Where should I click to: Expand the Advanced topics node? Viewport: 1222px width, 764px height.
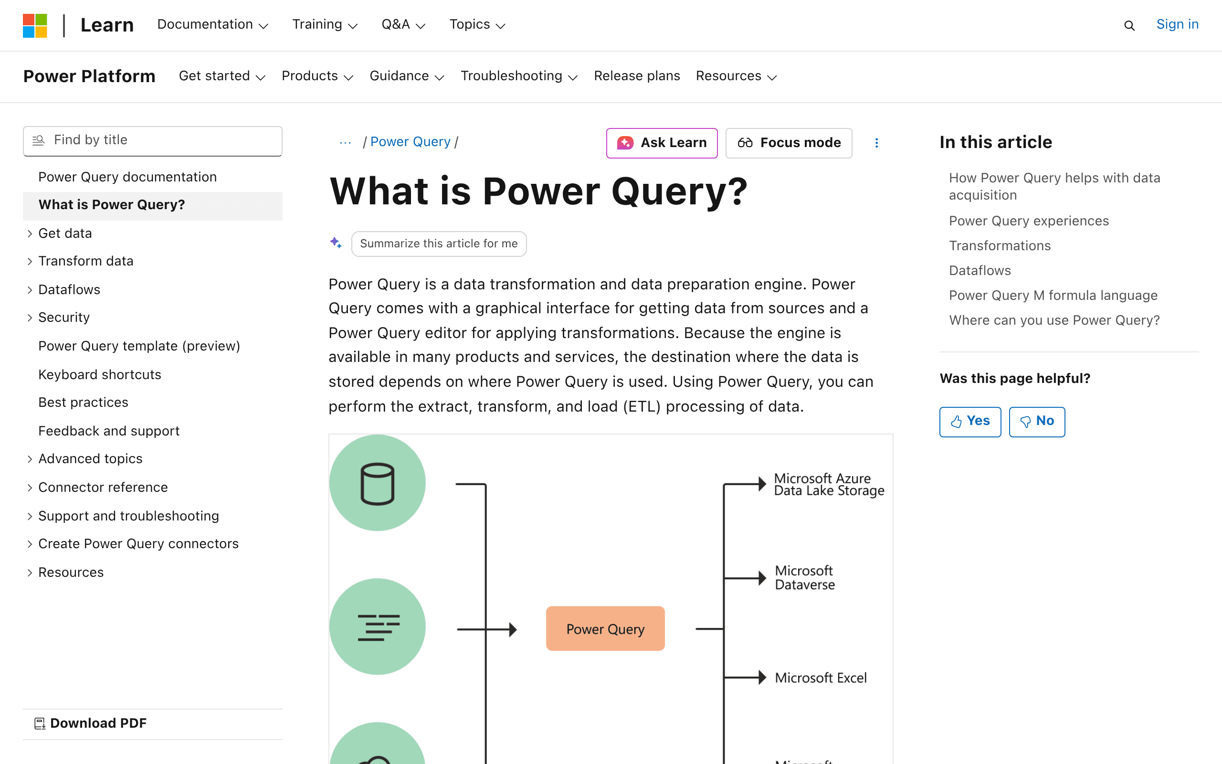30,459
